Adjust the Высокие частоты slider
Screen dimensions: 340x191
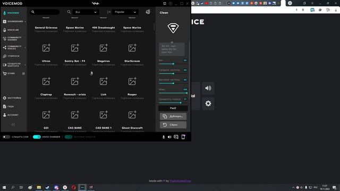(173, 83)
